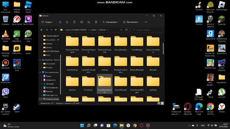Open Рабочий стол in the navigation pane
The width and height of the screenshot is (230, 129).
[x=50, y=95]
